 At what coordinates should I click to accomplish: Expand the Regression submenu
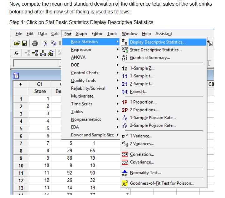click(x=81, y=50)
